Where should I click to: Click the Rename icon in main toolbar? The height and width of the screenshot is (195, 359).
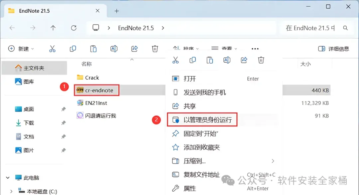[114, 49]
